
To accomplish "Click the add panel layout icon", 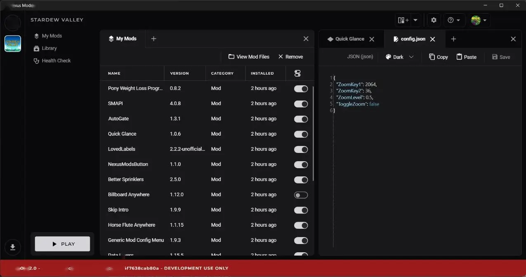I will click(403, 20).
